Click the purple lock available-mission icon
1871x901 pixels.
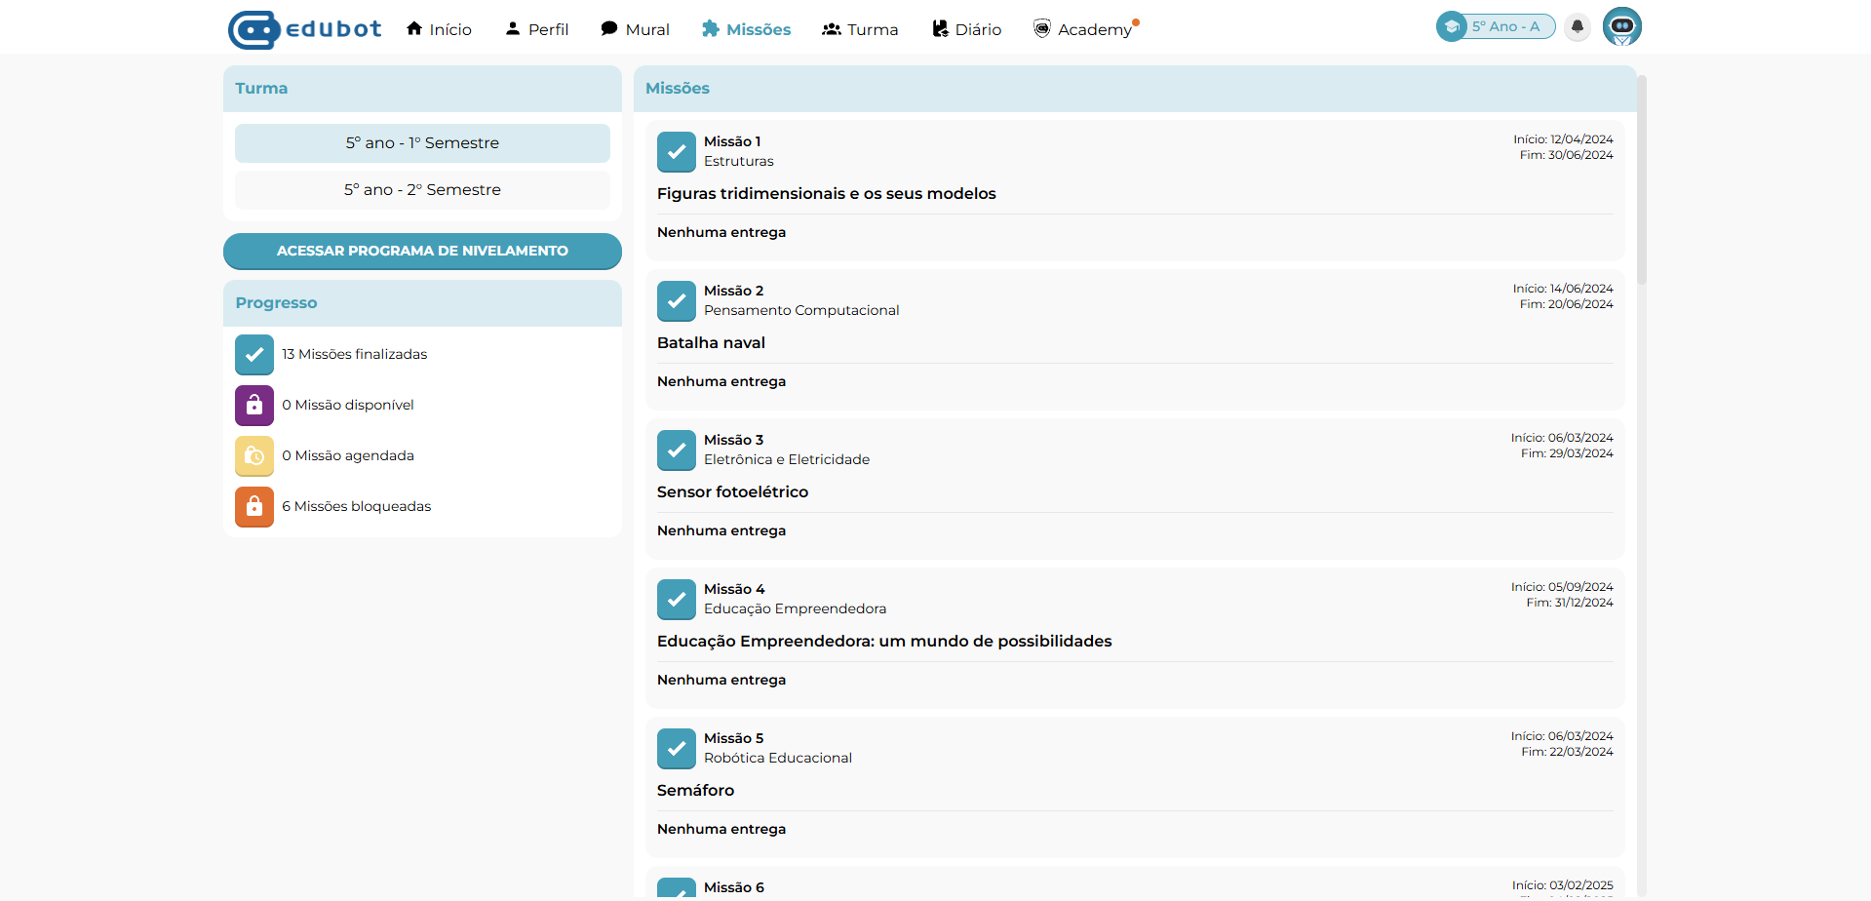(254, 406)
